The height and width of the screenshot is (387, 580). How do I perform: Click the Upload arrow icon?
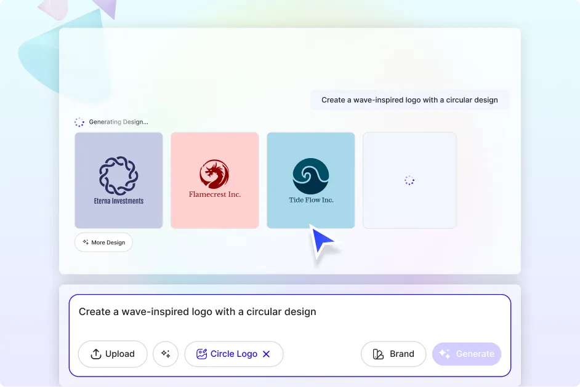click(97, 354)
